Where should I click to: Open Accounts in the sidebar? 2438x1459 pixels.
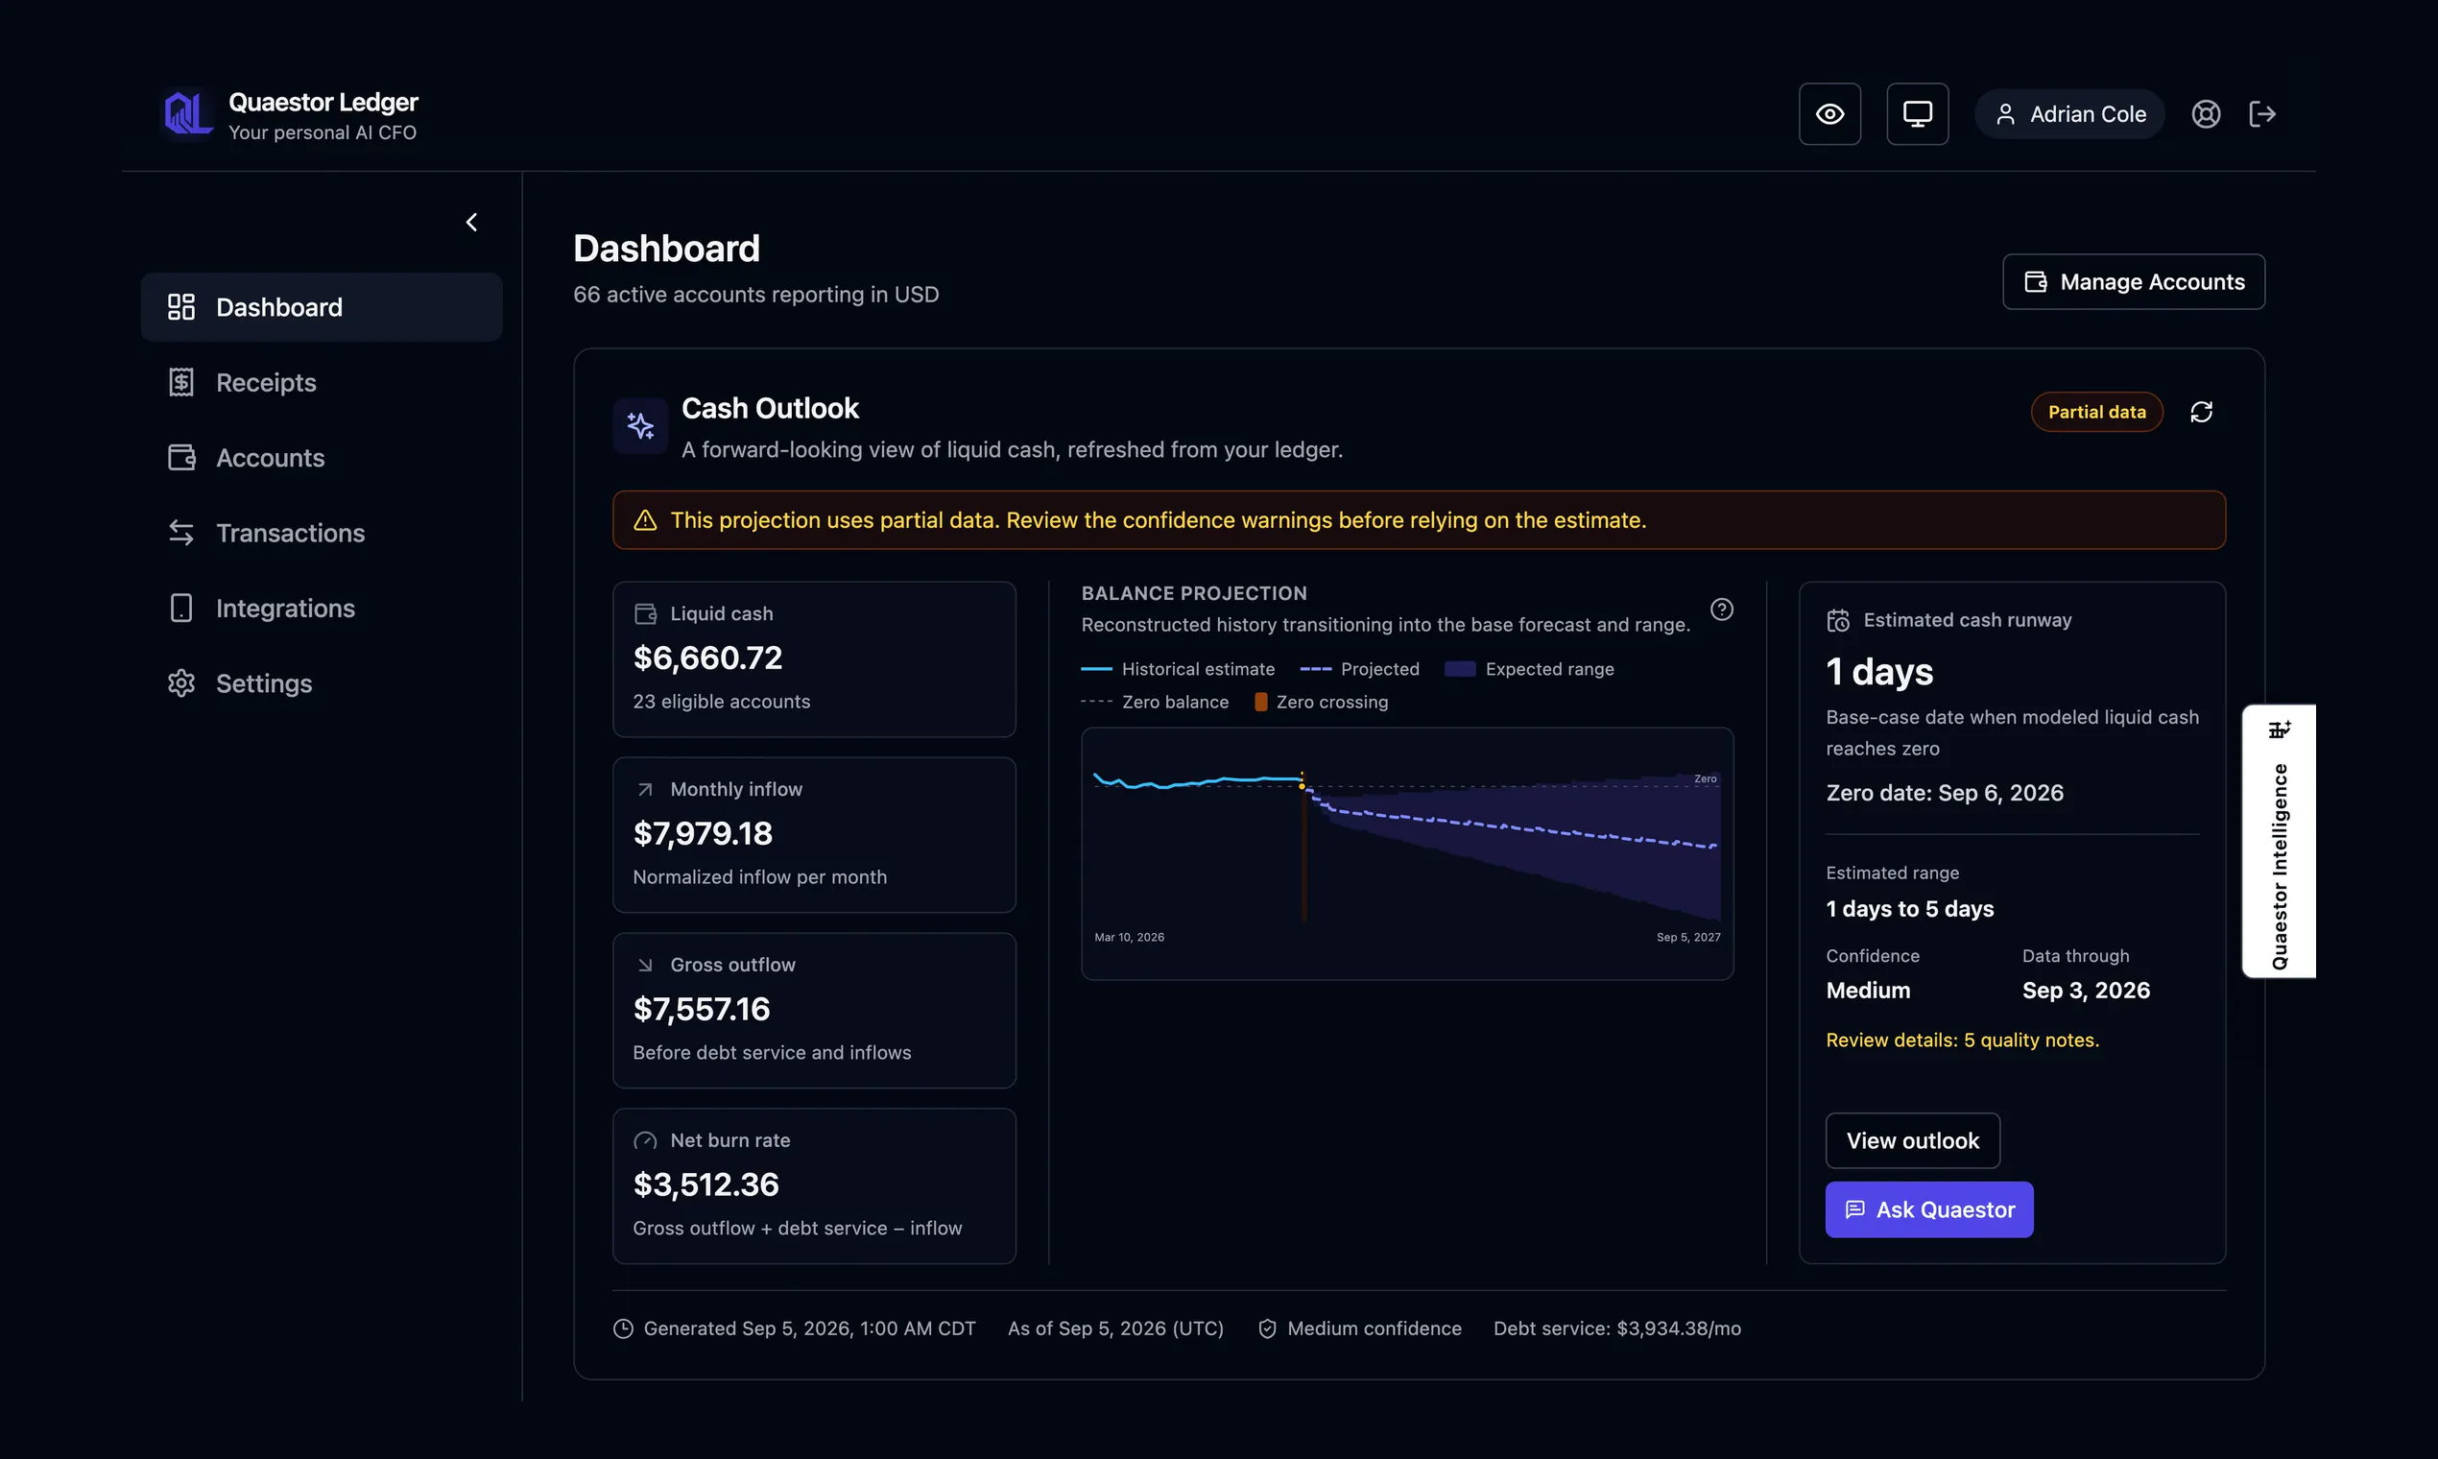coord(322,457)
